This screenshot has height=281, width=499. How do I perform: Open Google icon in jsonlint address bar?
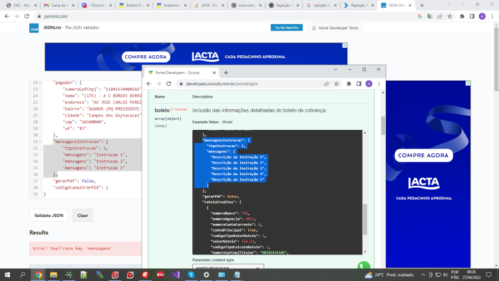pyautogui.click(x=420, y=16)
